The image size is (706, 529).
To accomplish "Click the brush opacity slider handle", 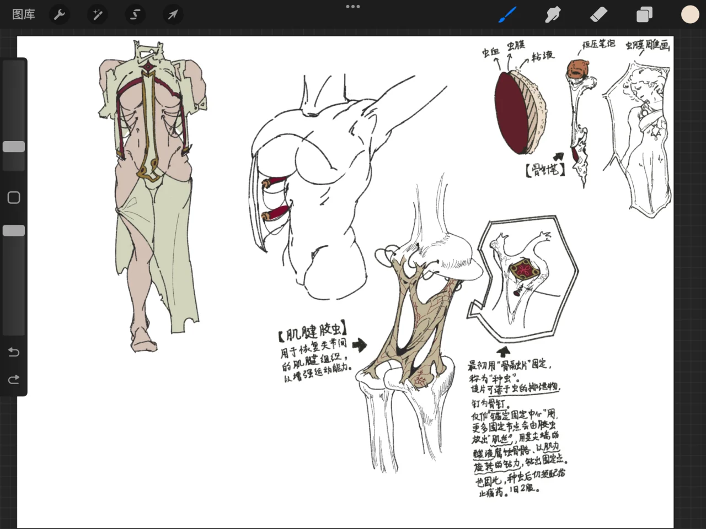I will point(14,230).
